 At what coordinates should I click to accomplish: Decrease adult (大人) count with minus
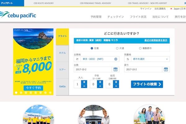[x=84, y=86]
